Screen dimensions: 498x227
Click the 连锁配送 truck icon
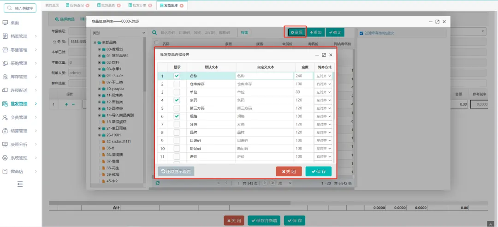(x=5, y=90)
